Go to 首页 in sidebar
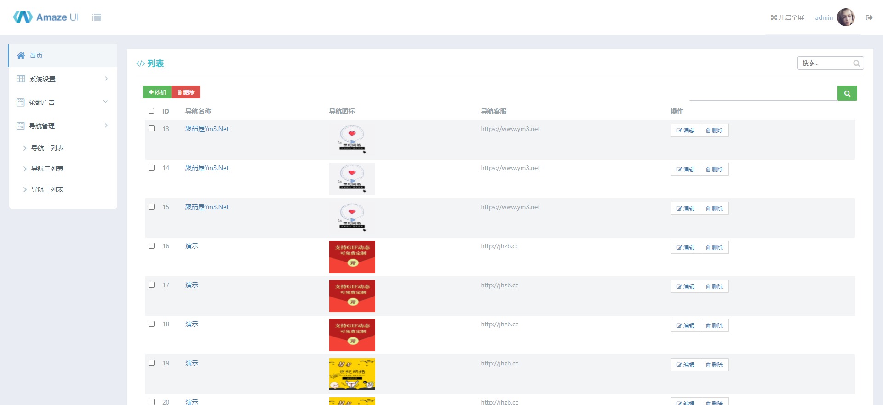Viewport: 883px width, 405px height. point(63,56)
